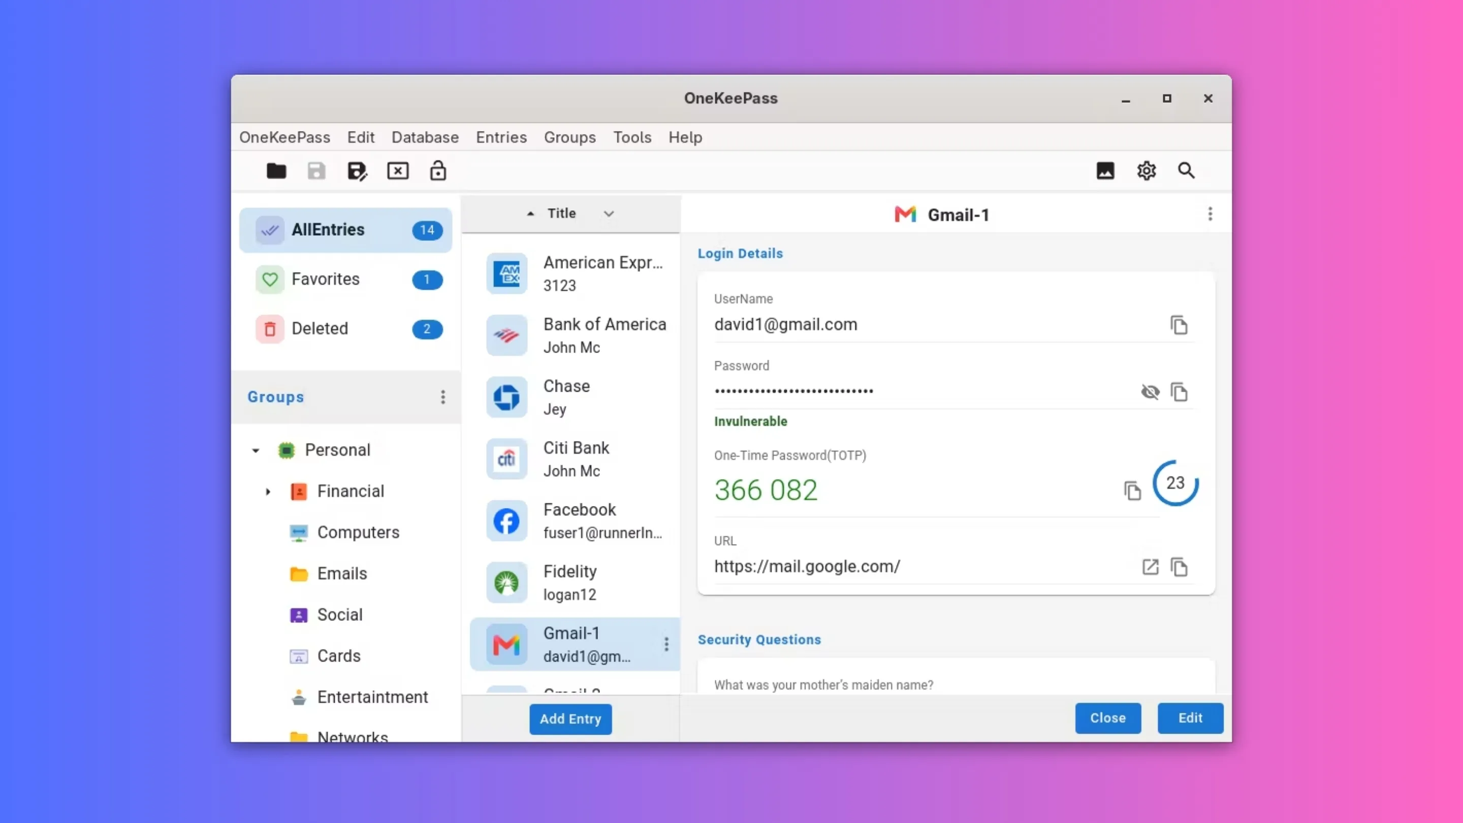This screenshot has width=1463, height=823.
Task: Select Chase entry logo
Action: click(x=506, y=397)
